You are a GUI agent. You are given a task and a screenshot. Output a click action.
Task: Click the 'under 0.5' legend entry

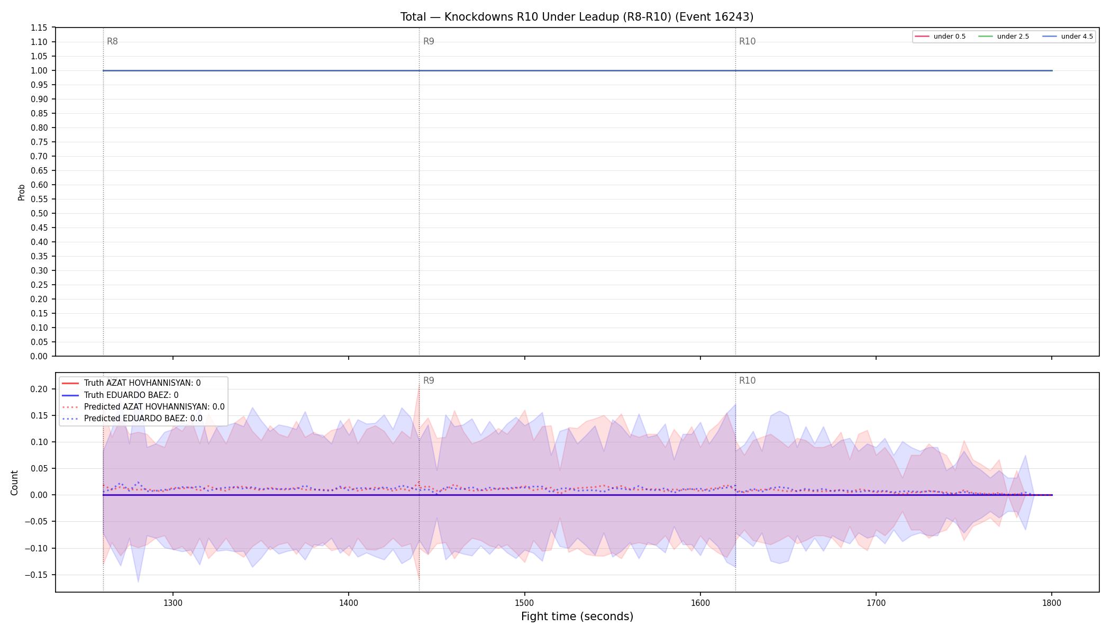[941, 37]
